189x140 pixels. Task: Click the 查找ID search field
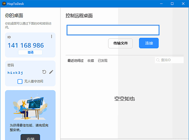click(x=169, y=60)
